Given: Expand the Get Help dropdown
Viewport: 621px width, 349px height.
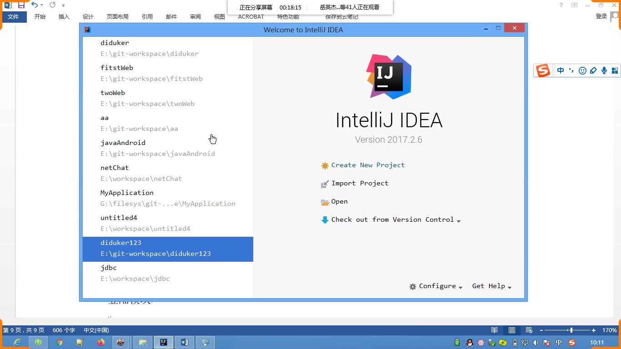Looking at the screenshot, I should click(510, 288).
